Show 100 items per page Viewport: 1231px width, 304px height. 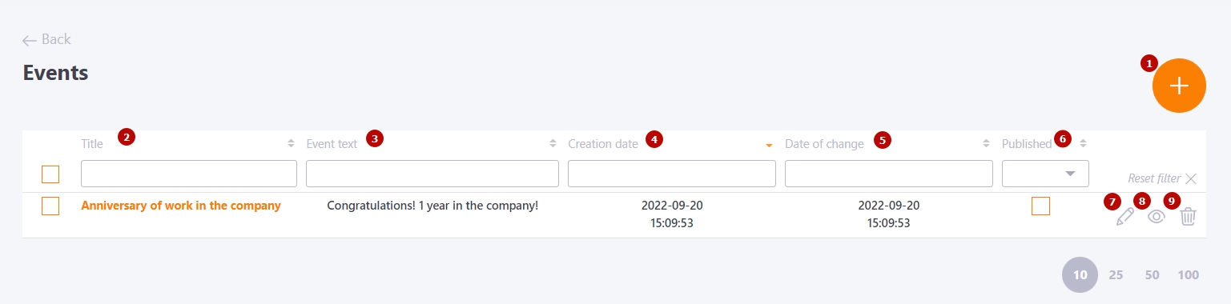(1189, 275)
